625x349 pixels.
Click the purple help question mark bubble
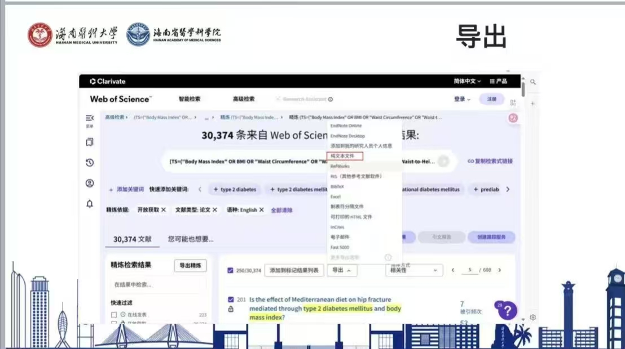[507, 310]
